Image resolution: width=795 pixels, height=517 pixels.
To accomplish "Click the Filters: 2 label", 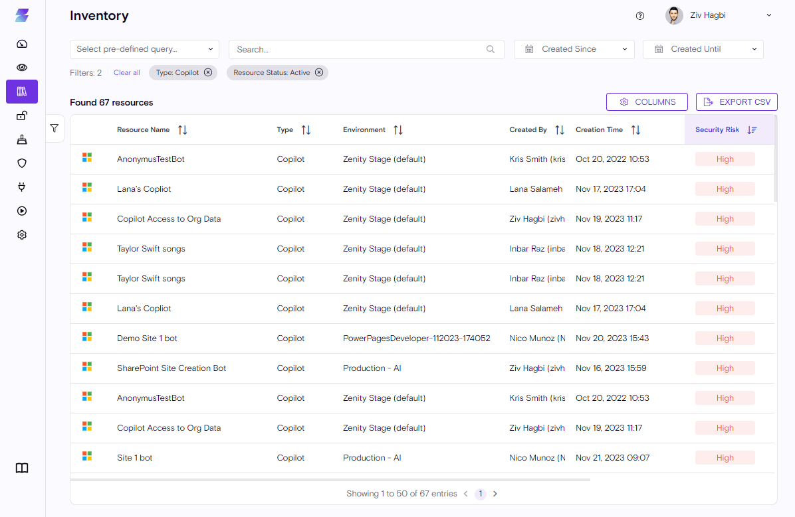I will (86, 72).
